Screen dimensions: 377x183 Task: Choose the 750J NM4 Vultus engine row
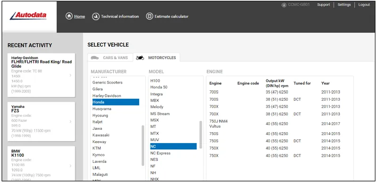pos(279,124)
